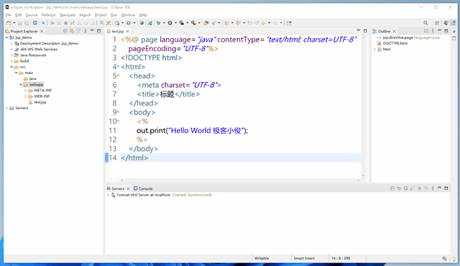
Task: Maximize the Servers bottom panel
Action: (x=446, y=188)
